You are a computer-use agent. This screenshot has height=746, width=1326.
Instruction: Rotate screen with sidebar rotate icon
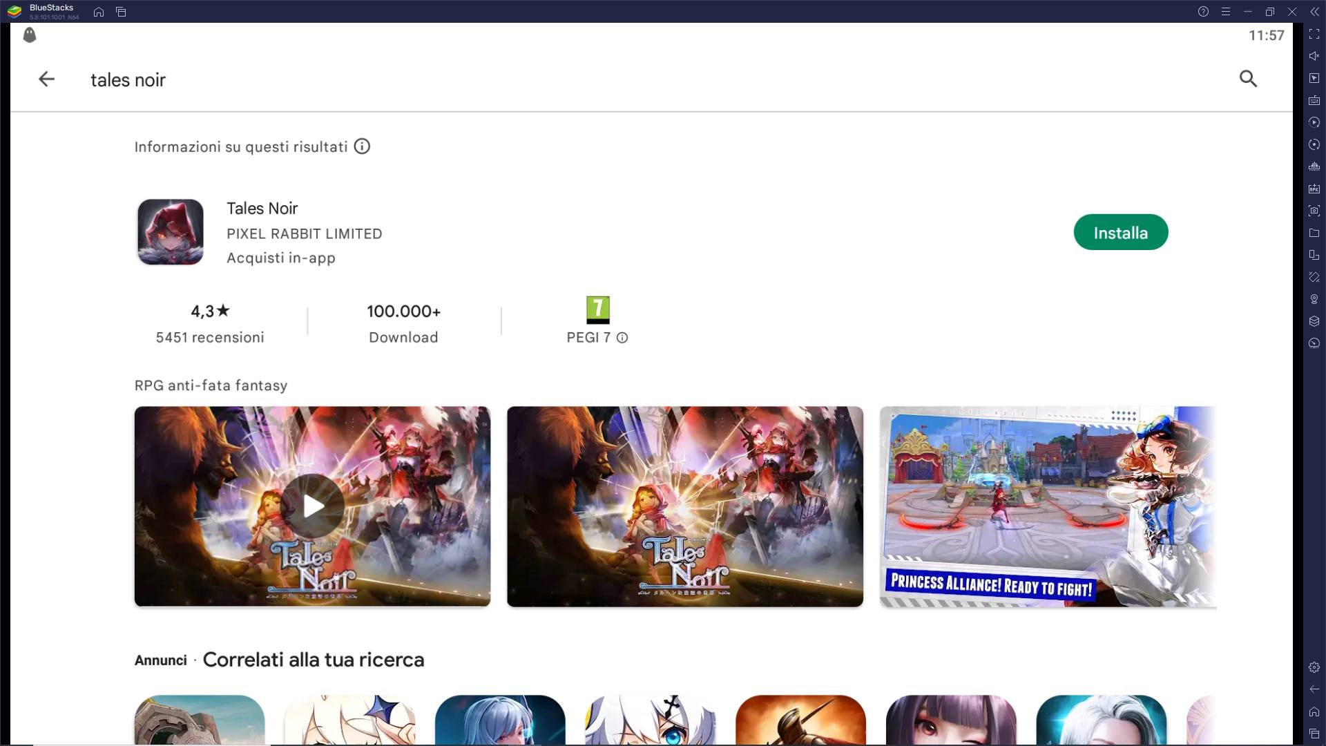[1314, 277]
